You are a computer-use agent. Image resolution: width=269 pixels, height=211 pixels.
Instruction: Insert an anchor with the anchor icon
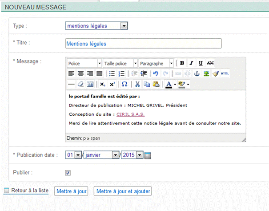pyautogui.click(x=197, y=73)
